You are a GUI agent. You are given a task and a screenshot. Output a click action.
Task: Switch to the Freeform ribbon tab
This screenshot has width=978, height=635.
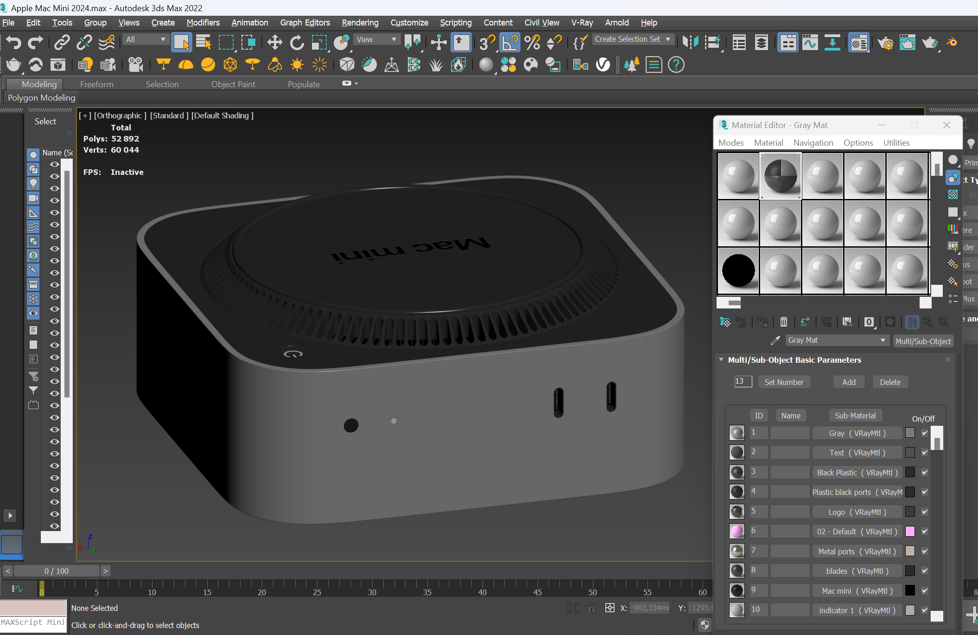point(96,84)
